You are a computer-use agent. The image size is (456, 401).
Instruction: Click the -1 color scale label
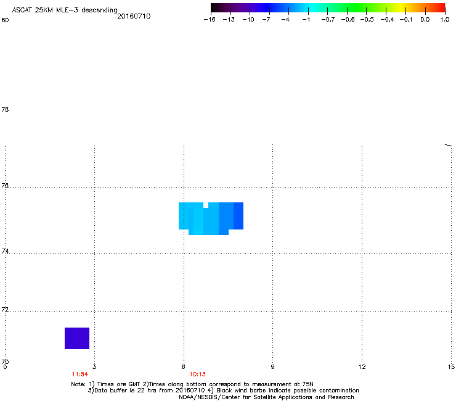click(x=306, y=20)
